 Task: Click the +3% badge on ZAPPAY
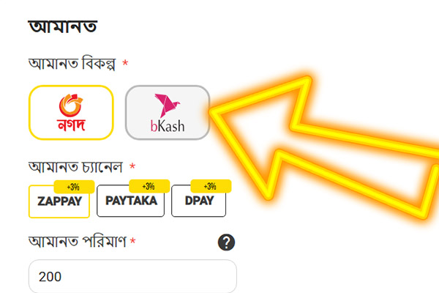click(74, 187)
